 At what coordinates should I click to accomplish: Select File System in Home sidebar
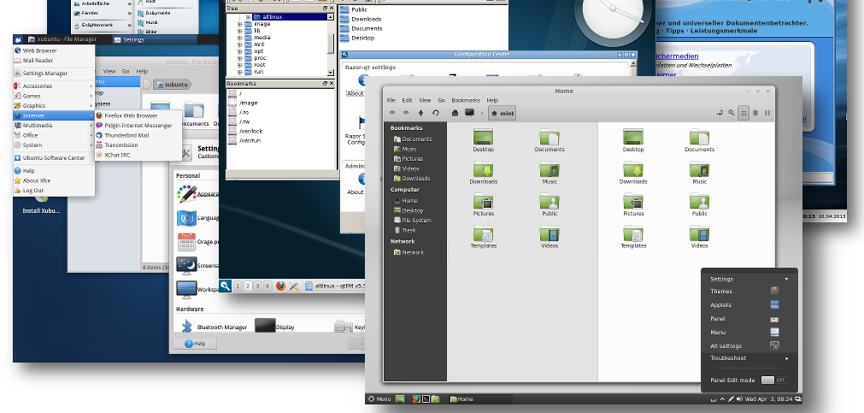413,220
